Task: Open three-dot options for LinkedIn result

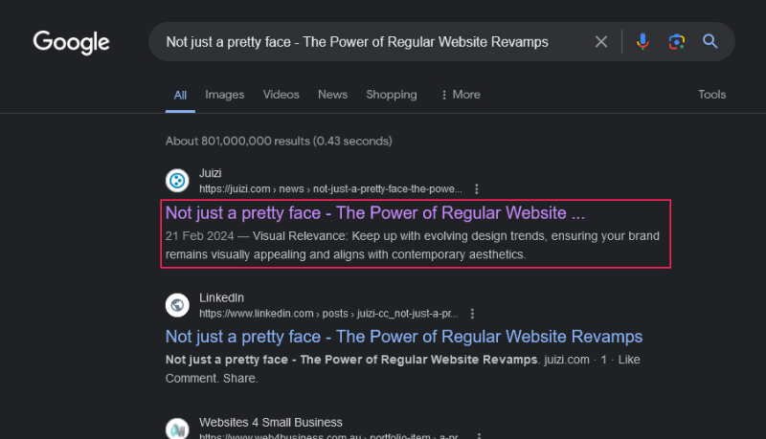Action: [472, 313]
